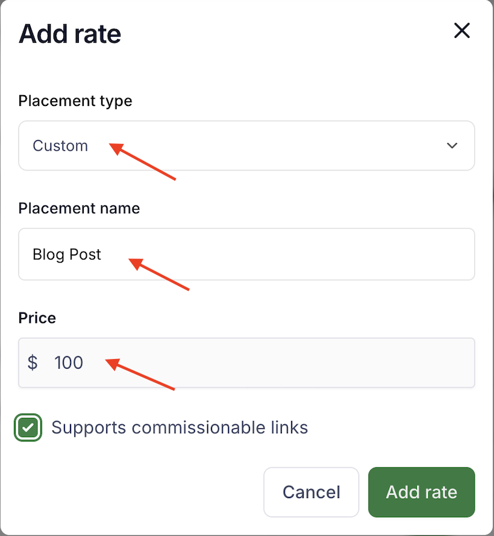Uncheck Supports commissionable links checkbox
Image resolution: width=494 pixels, height=536 pixels.
pos(28,428)
